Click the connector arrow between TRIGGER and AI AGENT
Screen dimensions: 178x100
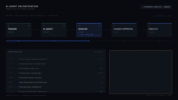[36, 30]
